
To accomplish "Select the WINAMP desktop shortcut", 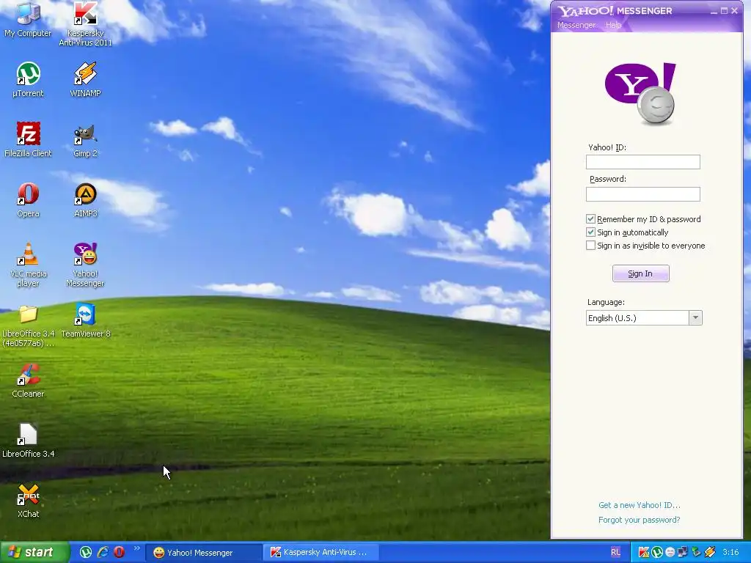I will [85, 79].
